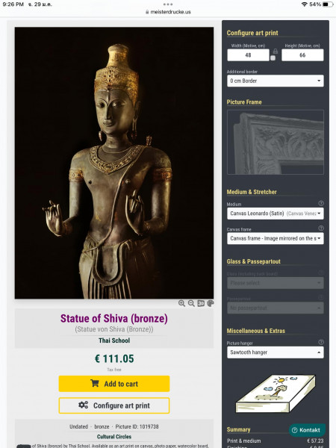Image resolution: width=336 pixels, height=448 pixels.
Task: Click the Width input field showing 48
Action: (248, 55)
